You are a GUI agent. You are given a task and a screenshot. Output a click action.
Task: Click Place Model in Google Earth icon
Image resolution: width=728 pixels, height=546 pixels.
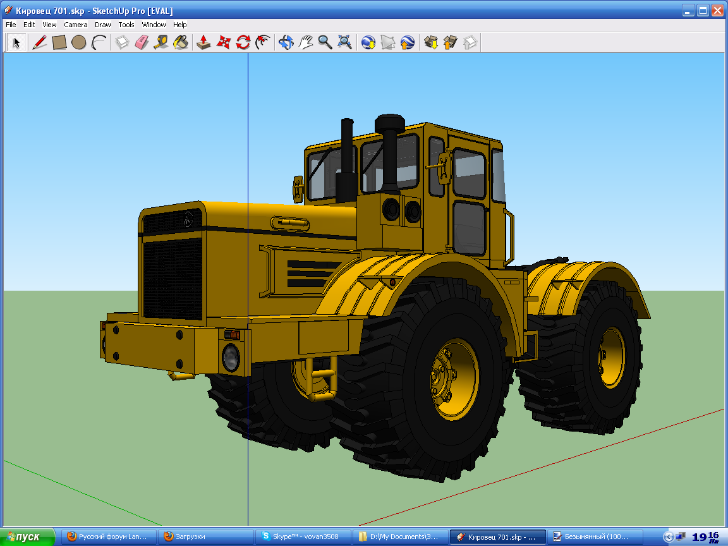pos(407,43)
